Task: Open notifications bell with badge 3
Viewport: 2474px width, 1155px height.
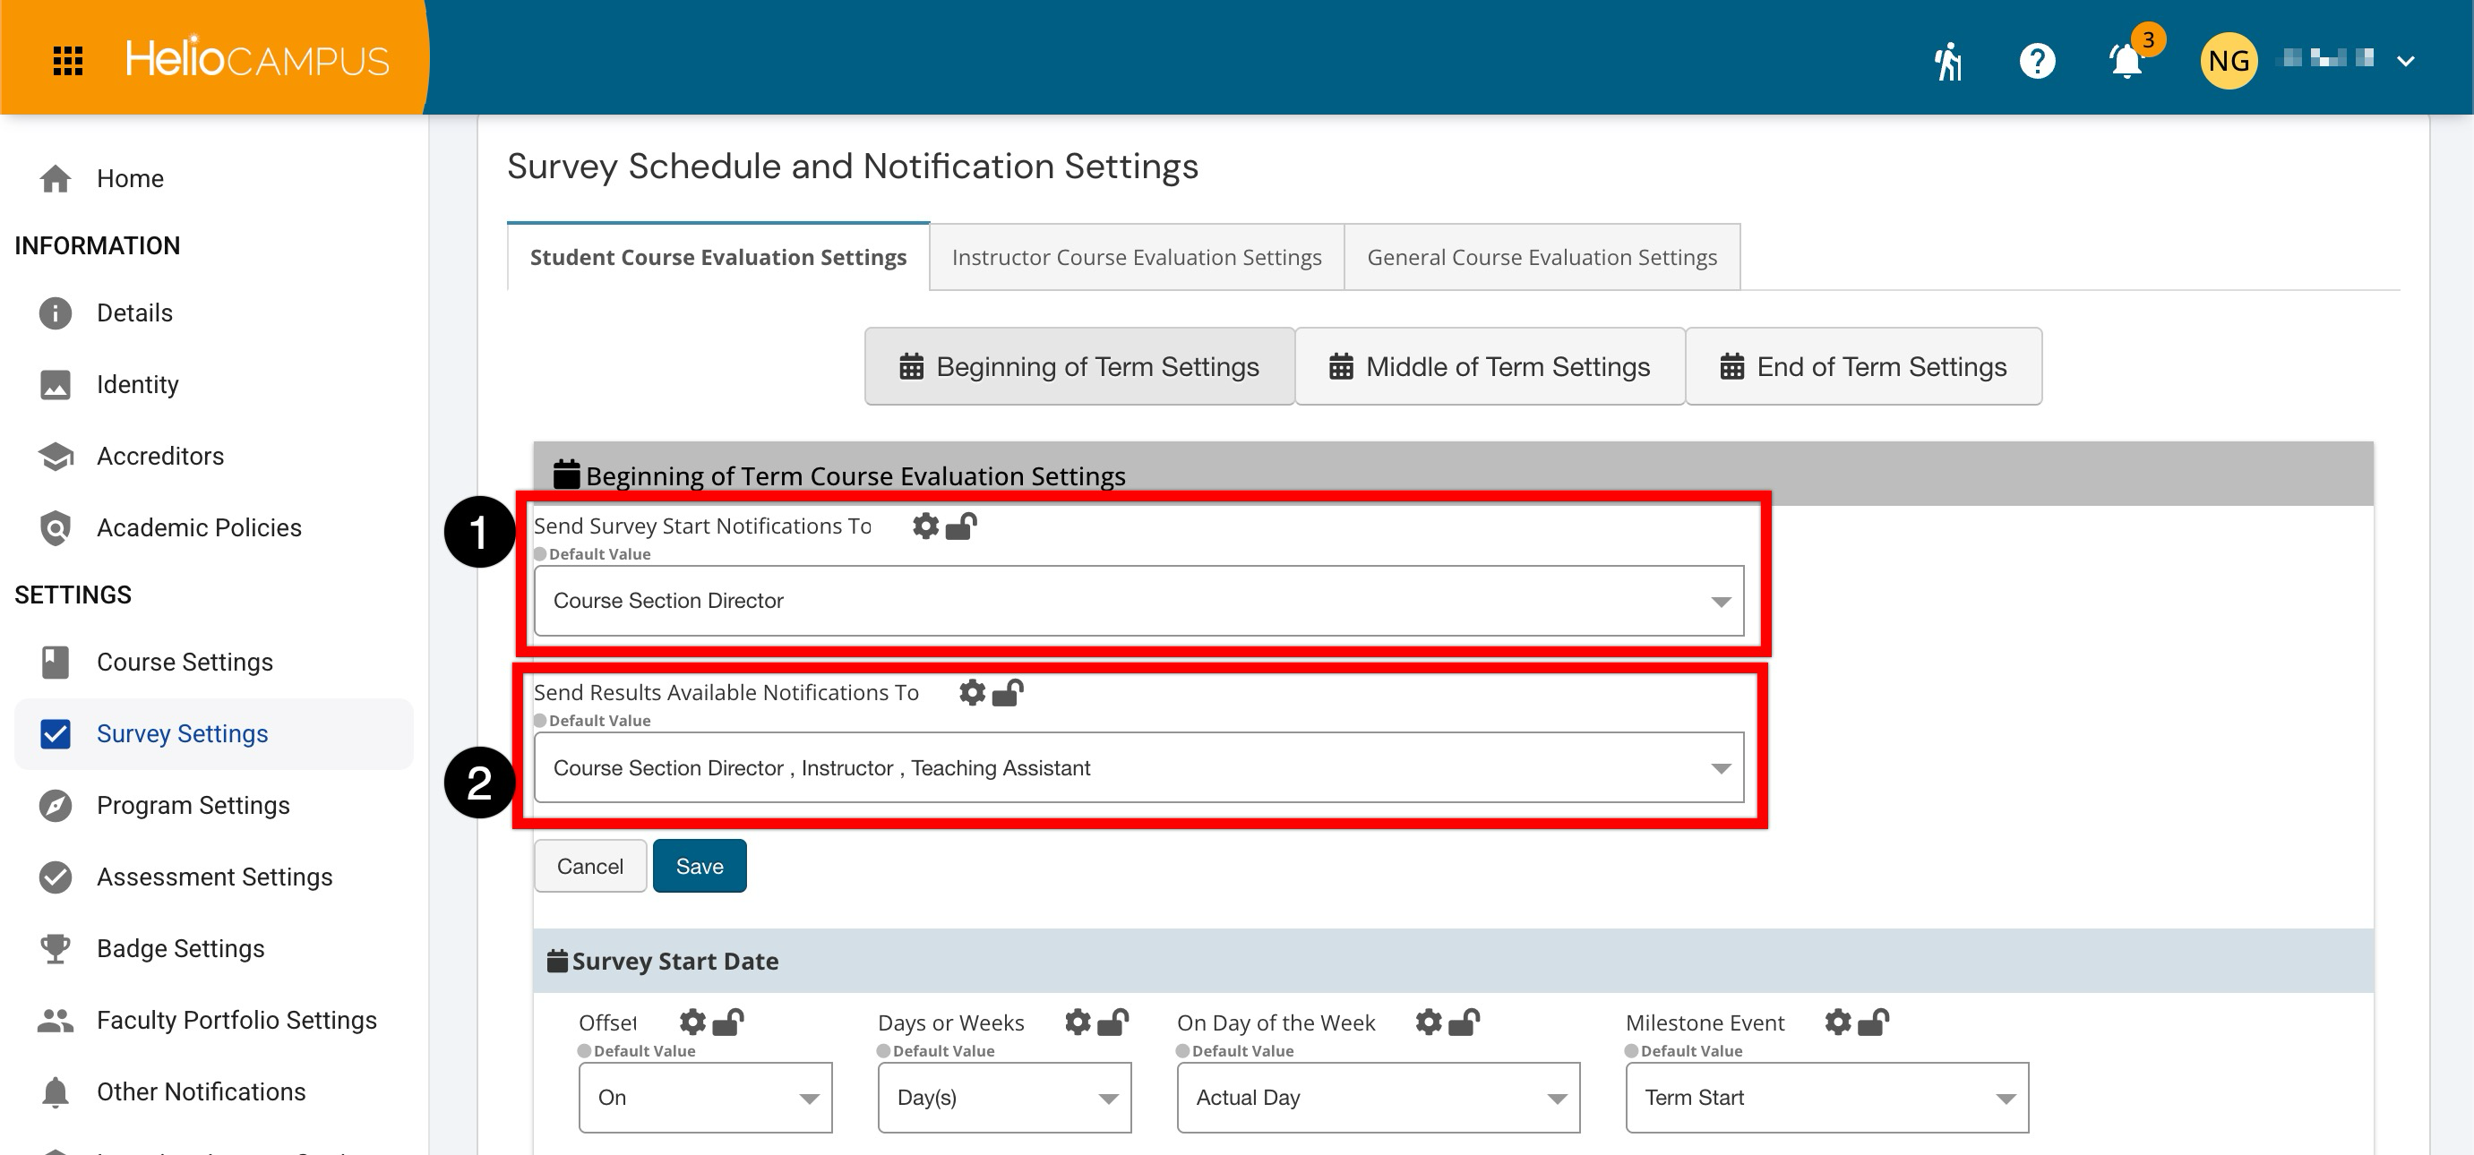Action: (2127, 61)
